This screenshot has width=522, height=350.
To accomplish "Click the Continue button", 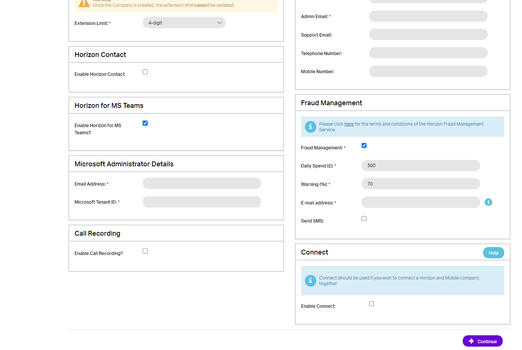I will 482,341.
